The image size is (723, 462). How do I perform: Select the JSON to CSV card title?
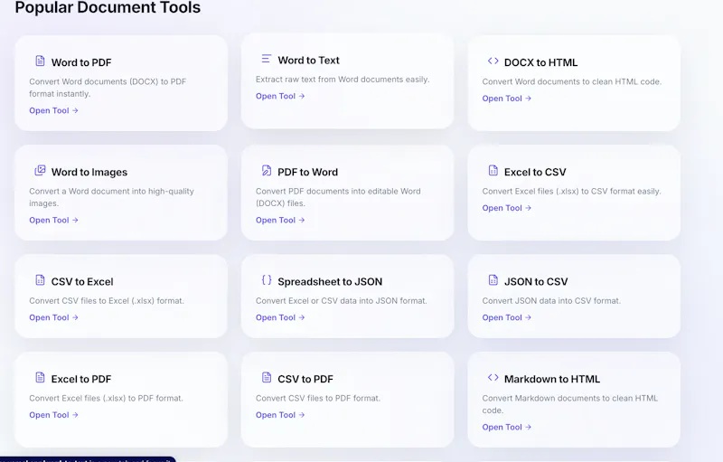pyautogui.click(x=536, y=282)
